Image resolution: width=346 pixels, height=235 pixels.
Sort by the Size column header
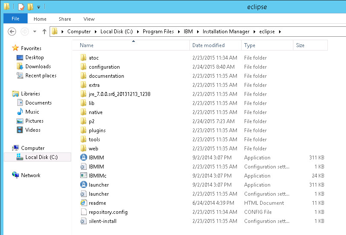click(x=311, y=45)
